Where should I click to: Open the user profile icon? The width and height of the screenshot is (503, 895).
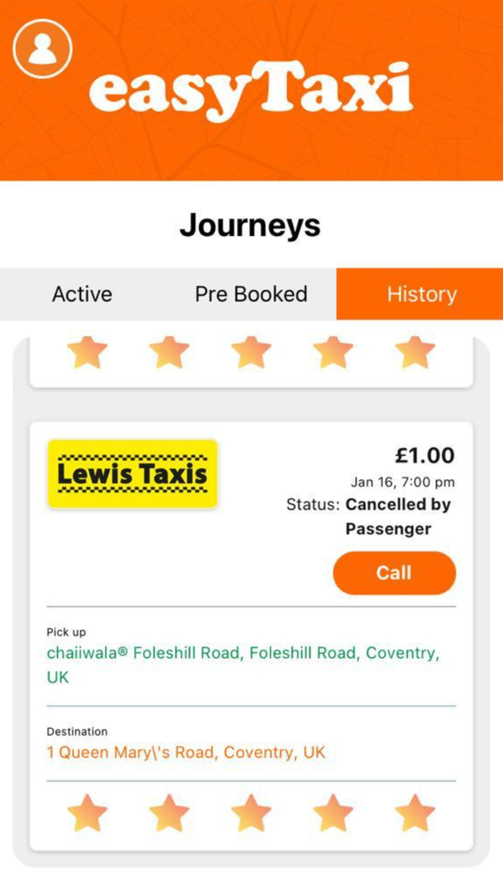coord(40,48)
